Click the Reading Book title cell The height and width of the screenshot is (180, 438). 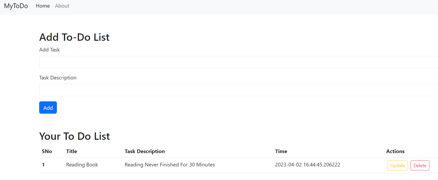click(82, 165)
